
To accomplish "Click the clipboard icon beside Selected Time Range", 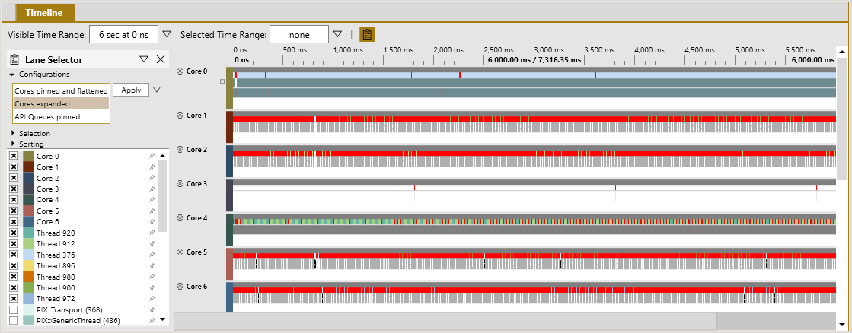I will [367, 35].
